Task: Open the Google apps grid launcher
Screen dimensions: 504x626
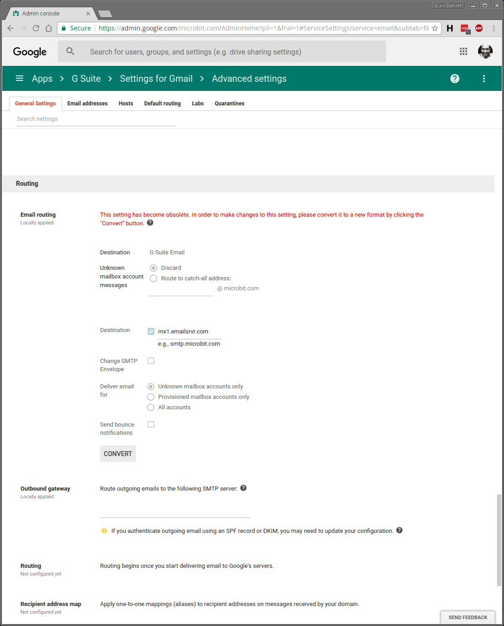Action: pos(464,51)
